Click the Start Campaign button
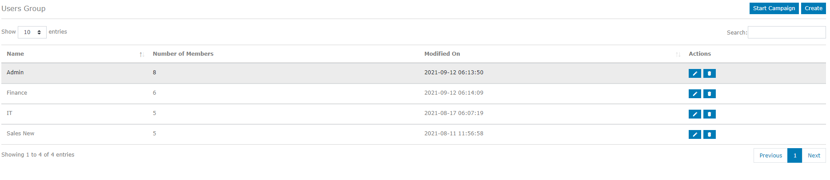Viewport: 830px width, 180px height. (774, 8)
